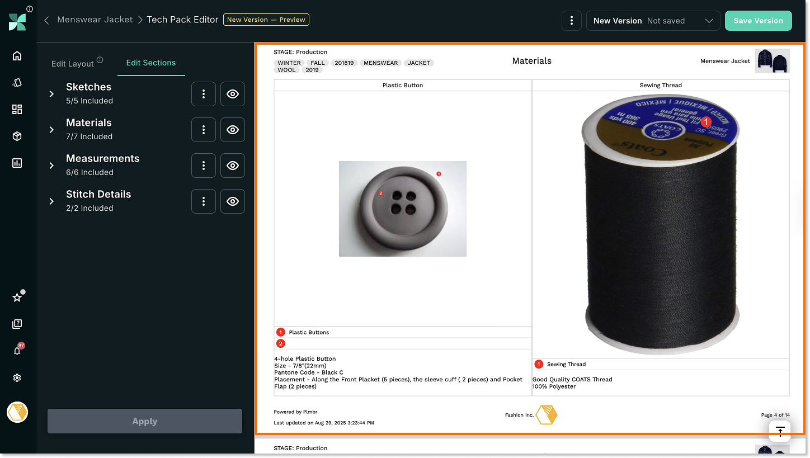Viewport: 810px width, 458px height.
Task: Open the Home icon in the sidebar
Action: click(17, 55)
